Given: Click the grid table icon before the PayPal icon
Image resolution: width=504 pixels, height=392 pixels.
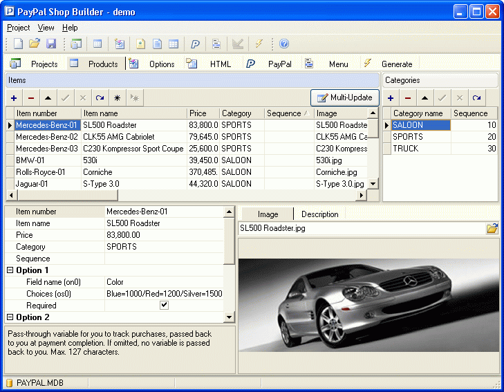Looking at the screenshot, I should point(174,44).
